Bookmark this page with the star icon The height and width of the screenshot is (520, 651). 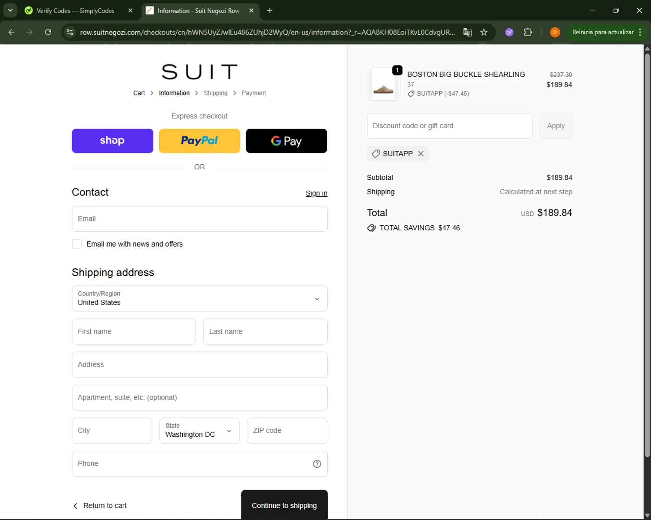pyautogui.click(x=484, y=32)
